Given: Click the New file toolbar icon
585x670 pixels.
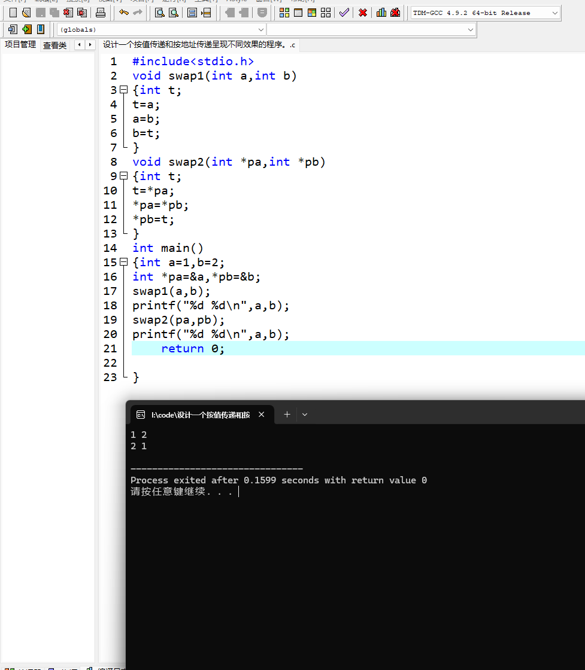Looking at the screenshot, I should [x=13, y=13].
